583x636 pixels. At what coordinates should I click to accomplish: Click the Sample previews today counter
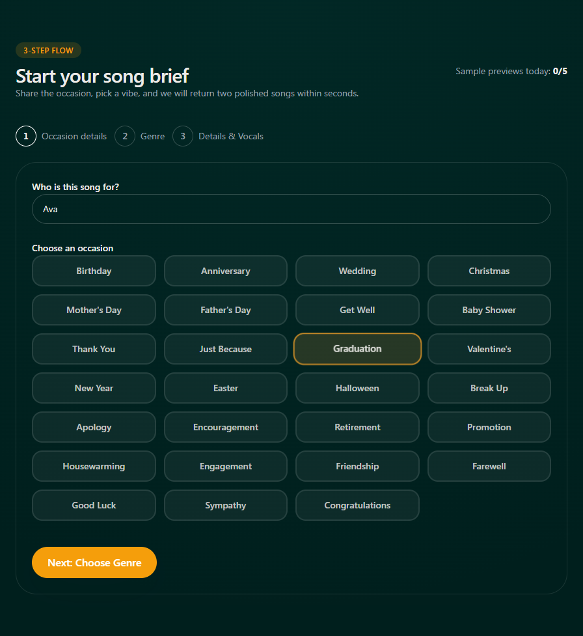[x=511, y=71]
